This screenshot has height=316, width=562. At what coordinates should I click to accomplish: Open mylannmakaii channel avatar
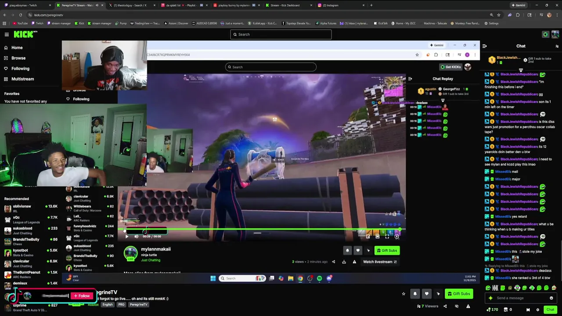click(x=130, y=253)
